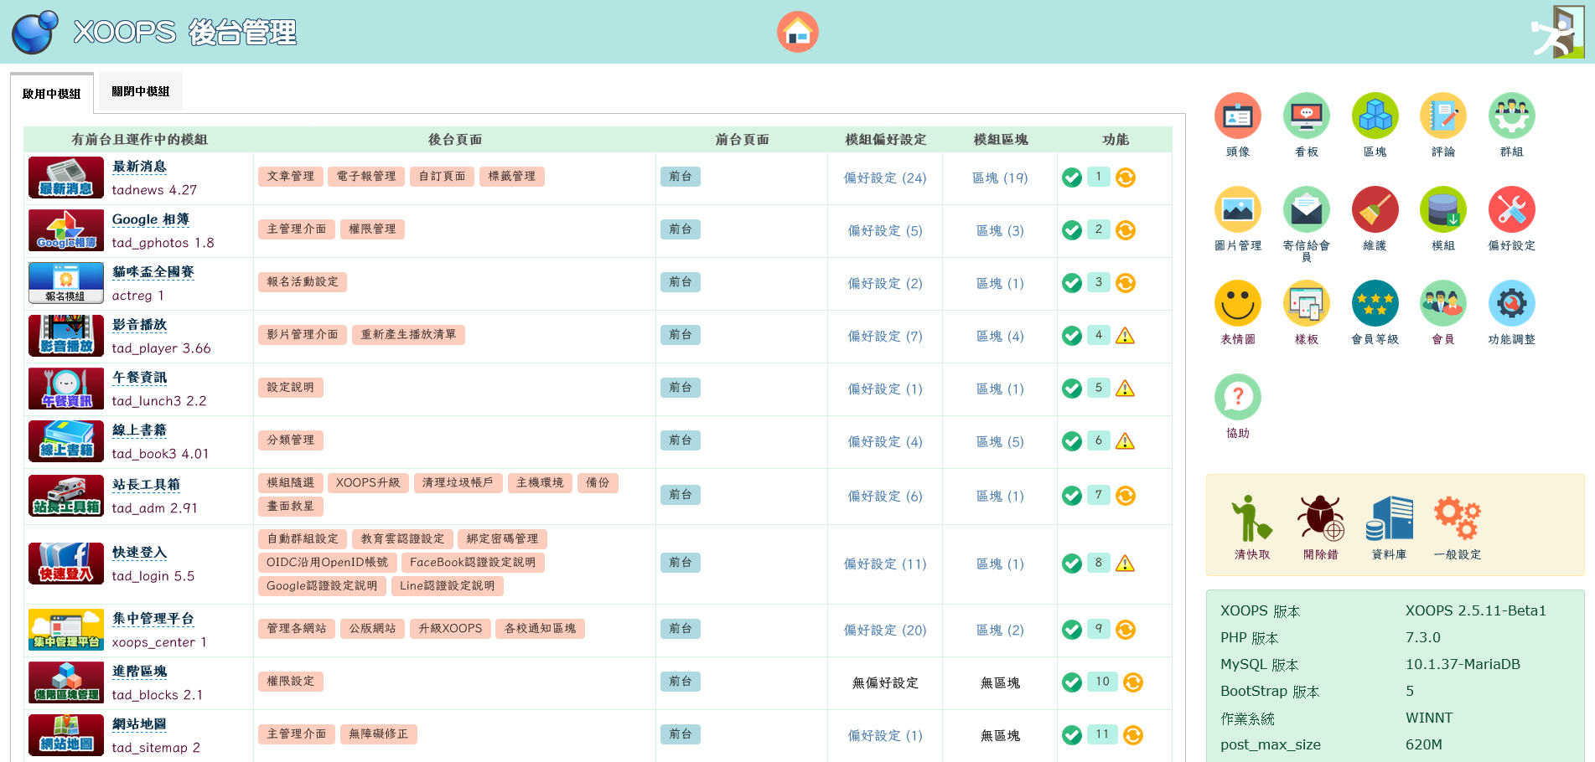Open 偏好設定 (24) link for tadnews

click(x=884, y=178)
